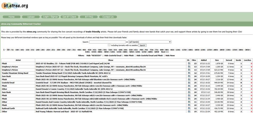The height and width of the screenshot is (113, 253).
Task: Apply Hide Phish filter
Action: pos(129,56)
